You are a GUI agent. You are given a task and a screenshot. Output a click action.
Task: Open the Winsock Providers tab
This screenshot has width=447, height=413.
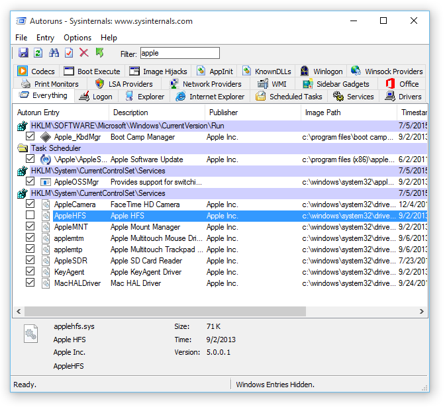point(387,71)
